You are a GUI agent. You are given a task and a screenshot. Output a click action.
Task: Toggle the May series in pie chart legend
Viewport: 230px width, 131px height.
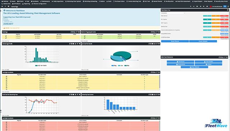click(x=114, y=65)
